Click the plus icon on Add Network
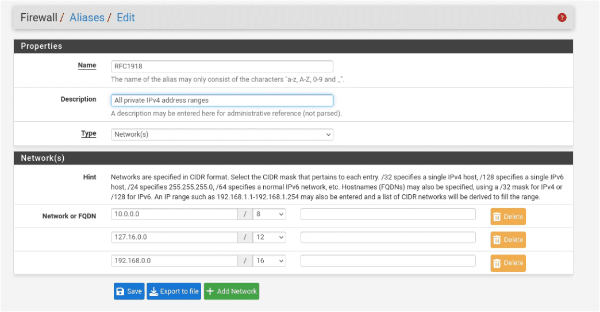 click(x=210, y=291)
